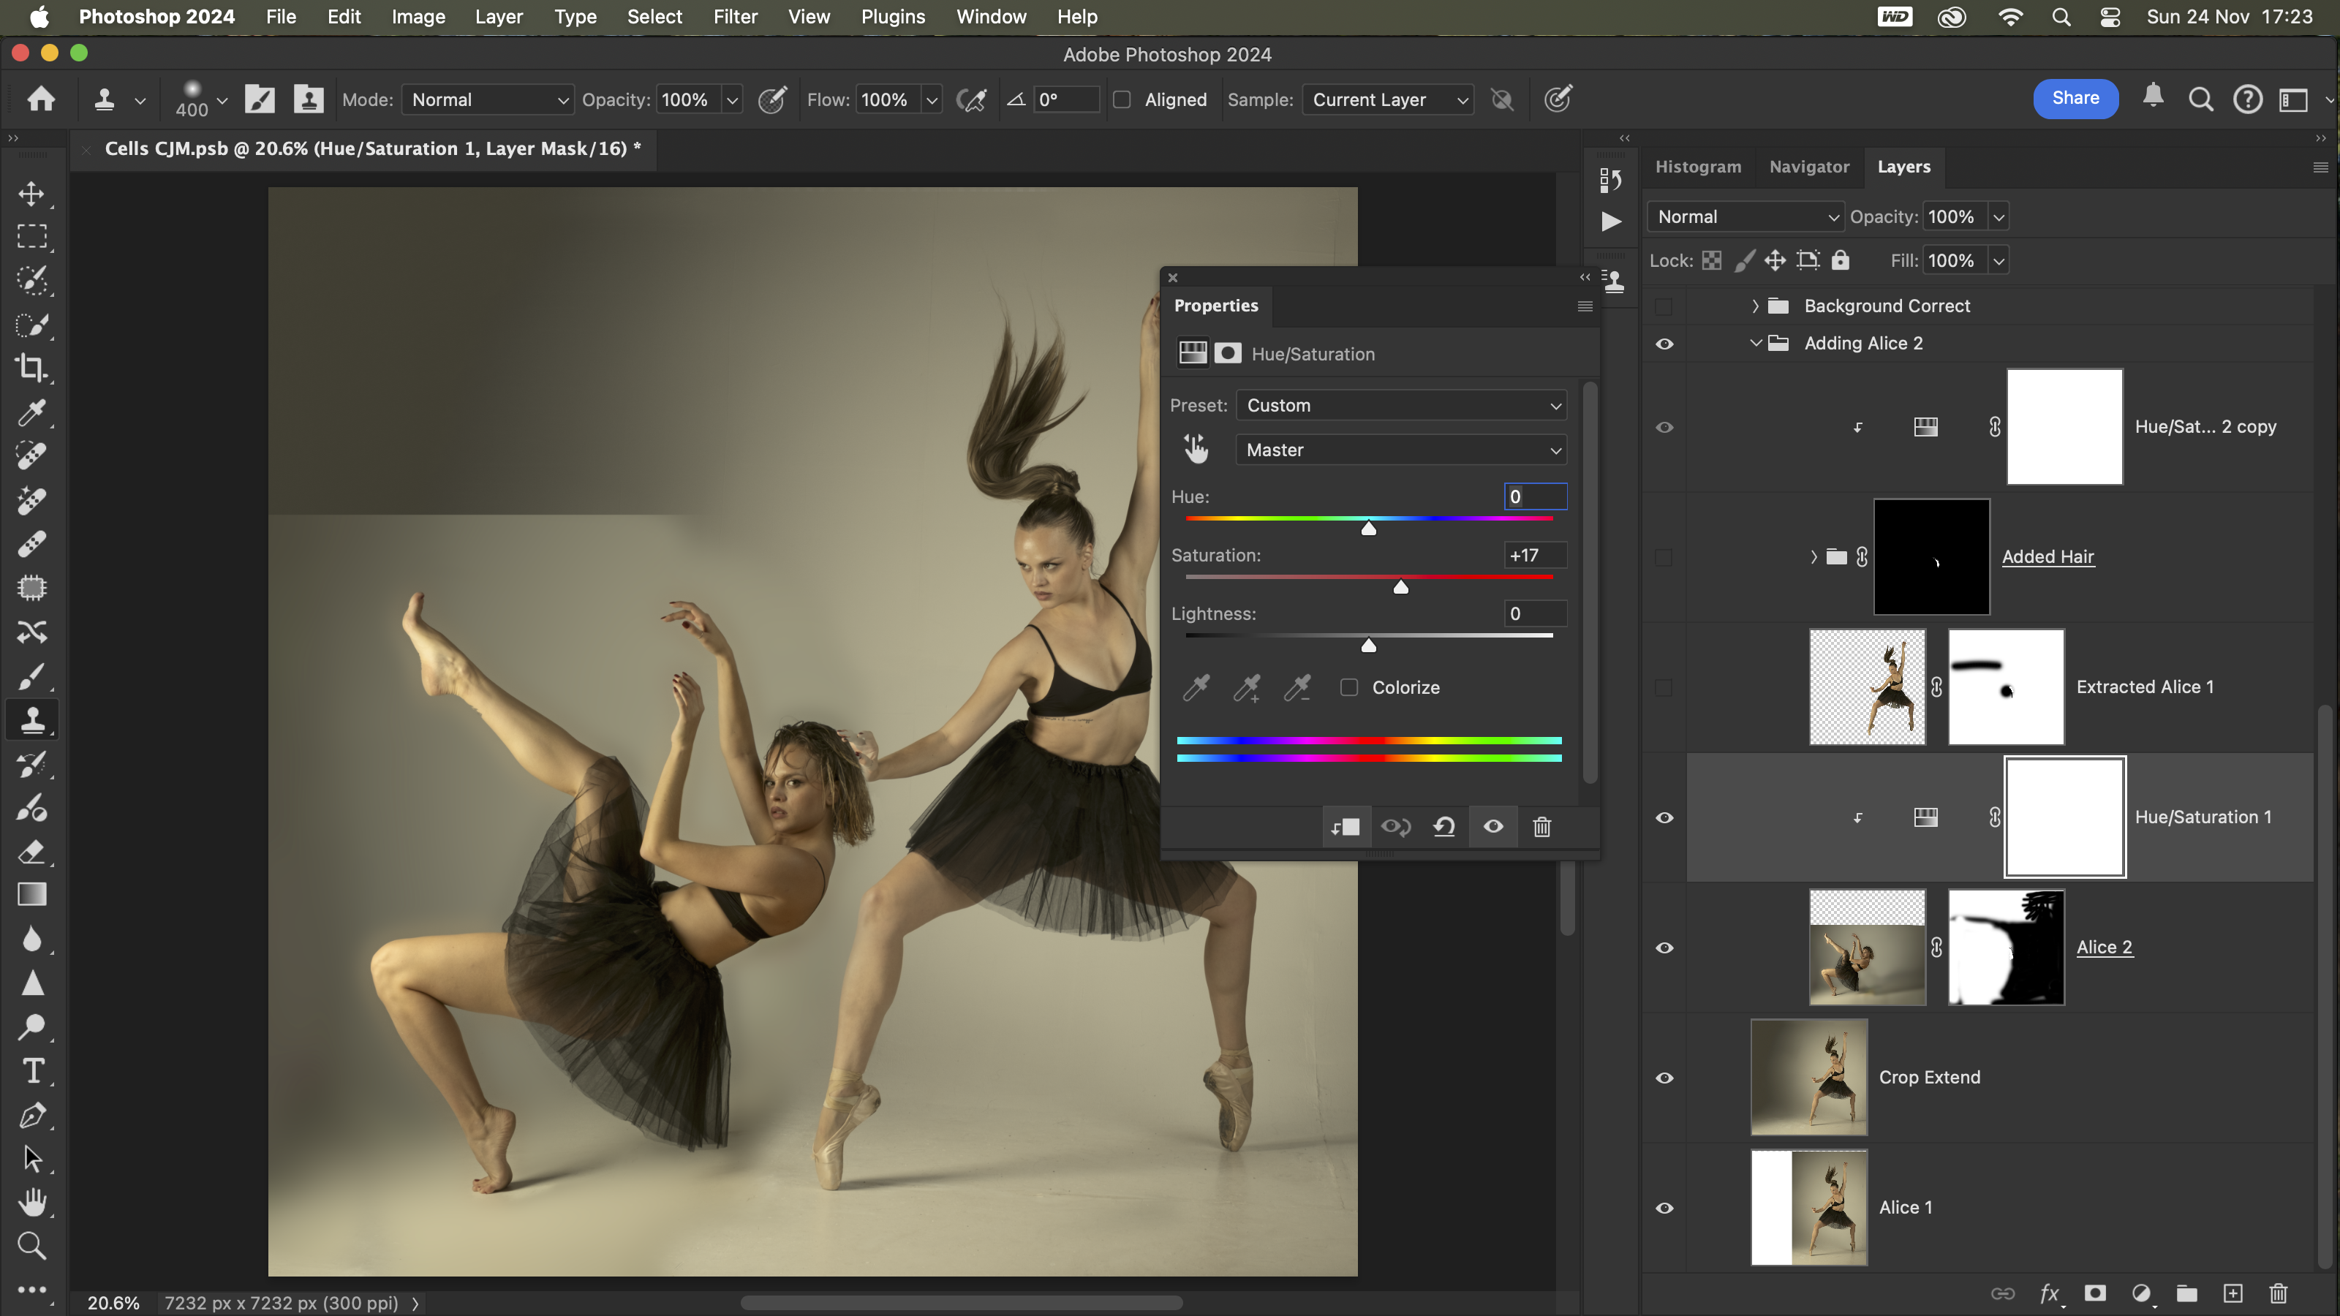
Task: Enable the Aligned checkbox
Action: (1122, 100)
